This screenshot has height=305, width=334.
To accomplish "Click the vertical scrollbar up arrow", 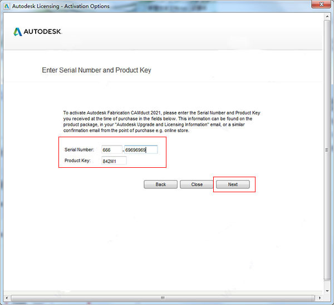I will 327,16.
